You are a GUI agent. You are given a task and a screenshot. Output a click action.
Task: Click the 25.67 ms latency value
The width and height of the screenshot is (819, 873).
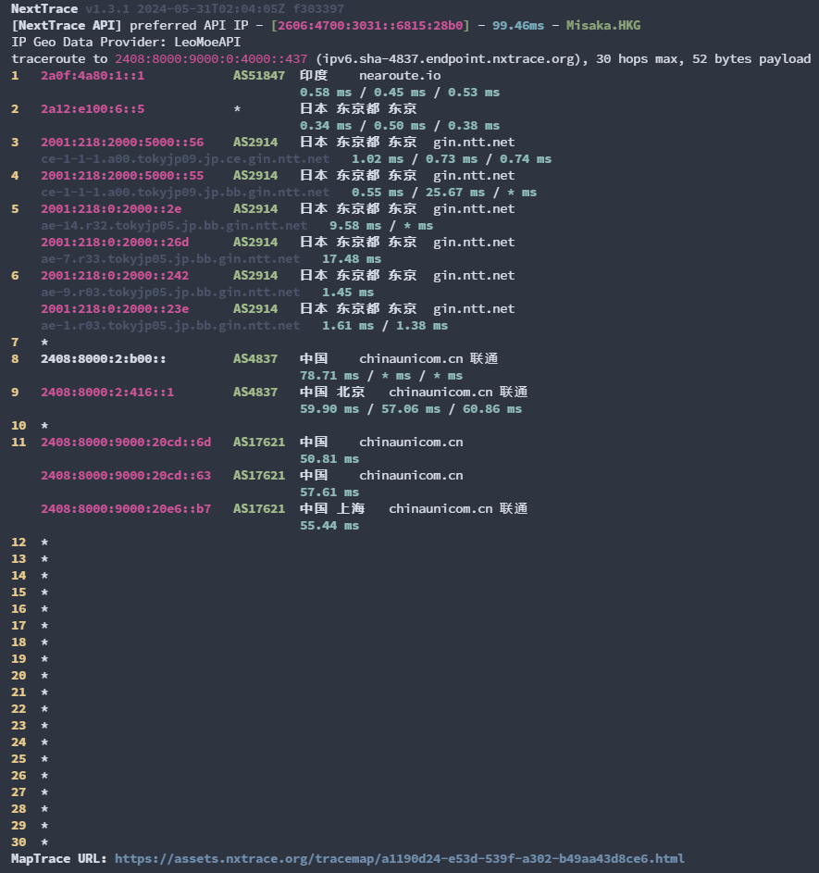(x=455, y=192)
